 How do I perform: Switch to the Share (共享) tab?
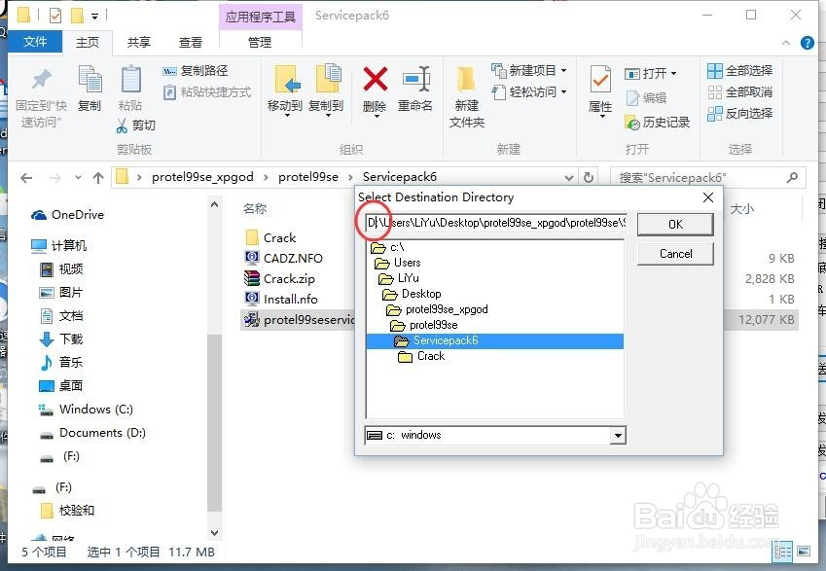click(138, 42)
